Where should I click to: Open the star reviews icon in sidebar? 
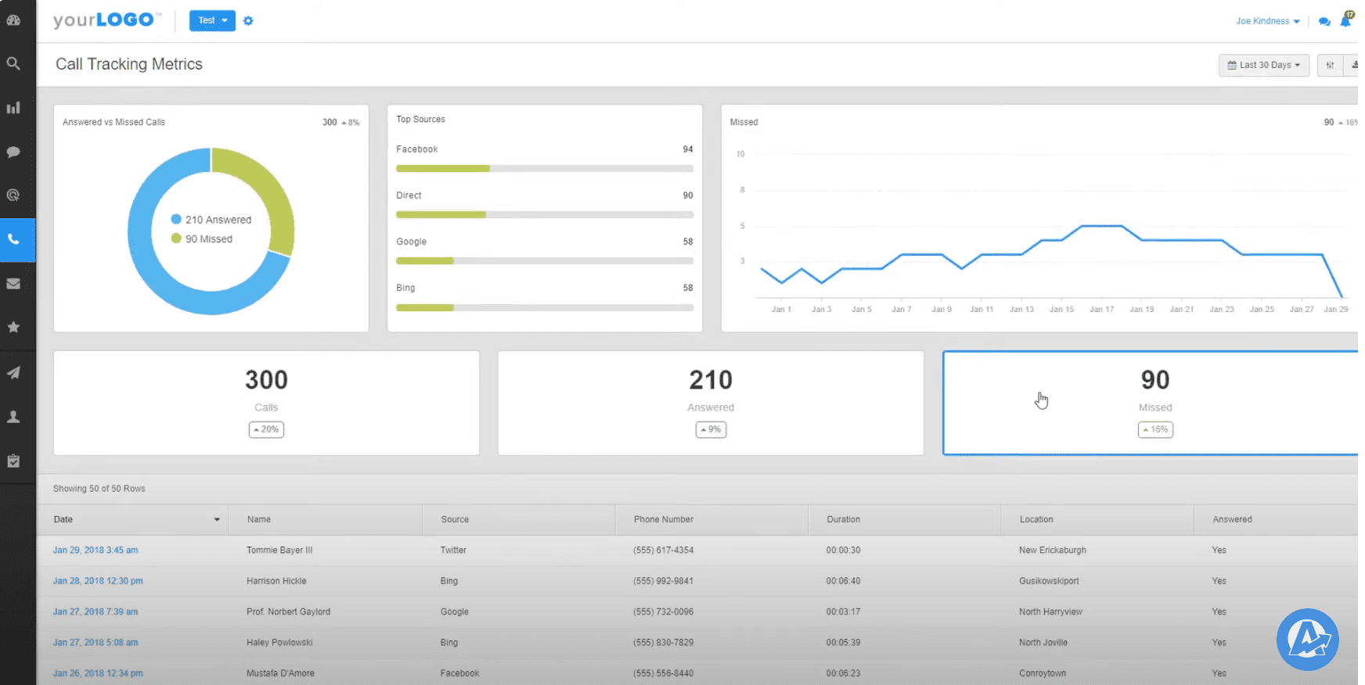coord(13,328)
